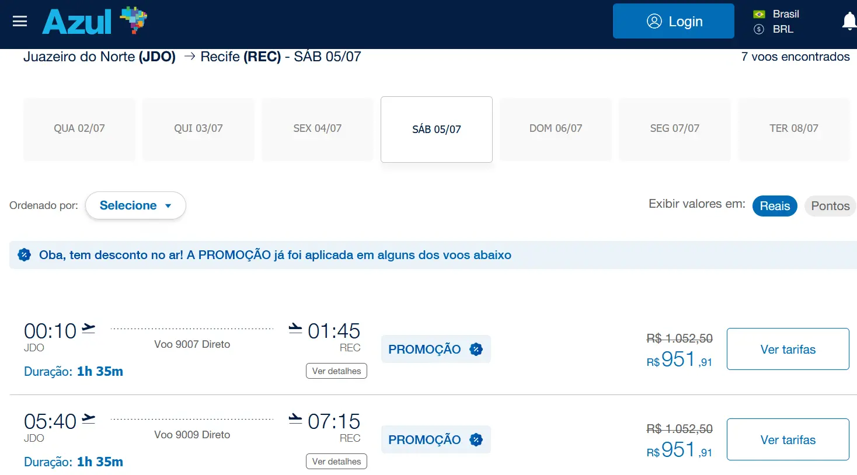Click the BRL currency symbol icon
The width and height of the screenshot is (857, 475).
coord(759,29)
